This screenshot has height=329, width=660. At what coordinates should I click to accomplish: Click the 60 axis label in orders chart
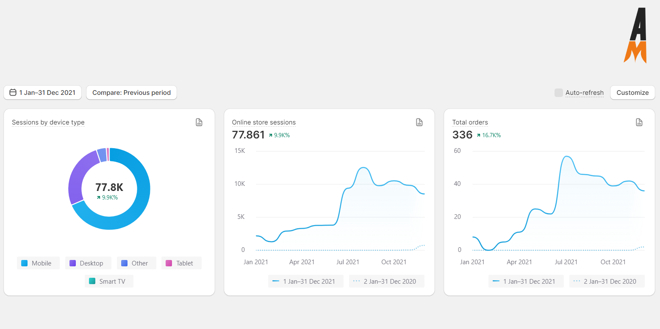point(457,151)
